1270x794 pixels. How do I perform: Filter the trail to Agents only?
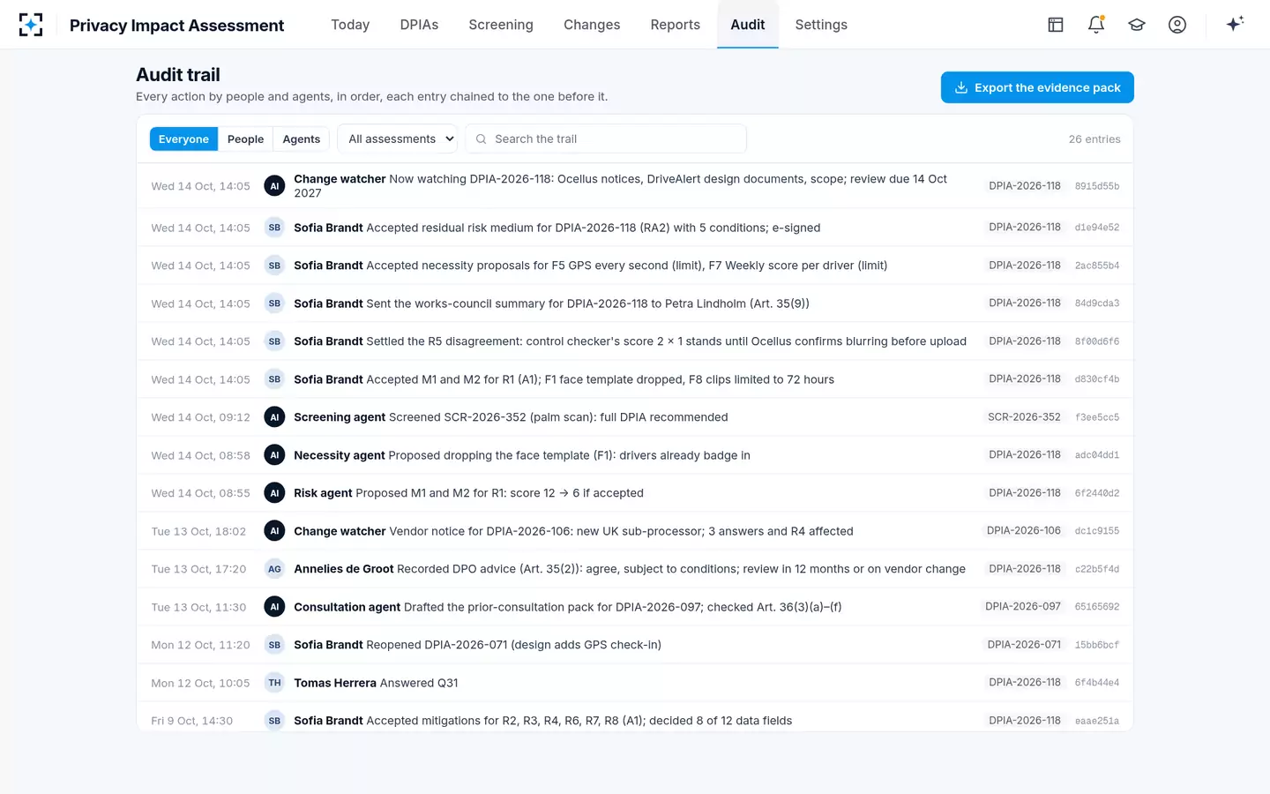(302, 139)
